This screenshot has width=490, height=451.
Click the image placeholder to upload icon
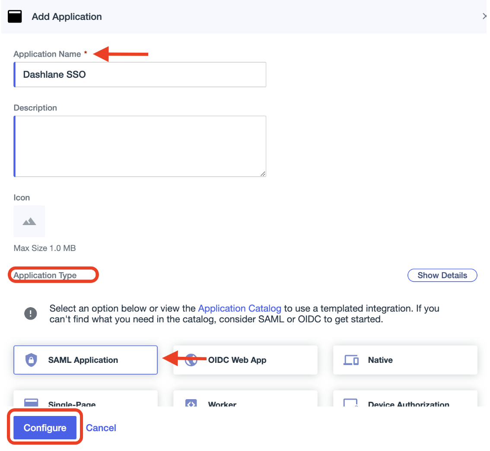(29, 221)
